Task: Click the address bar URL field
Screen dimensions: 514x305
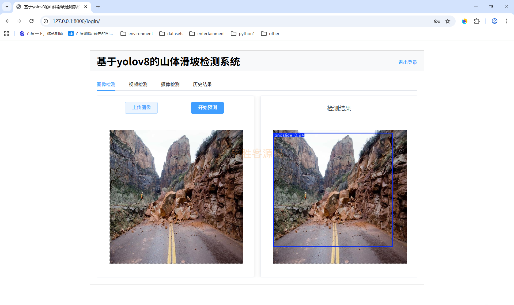Action: 214,21
